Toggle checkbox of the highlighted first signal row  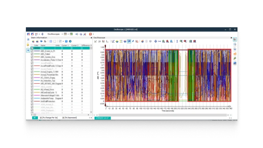32,48
